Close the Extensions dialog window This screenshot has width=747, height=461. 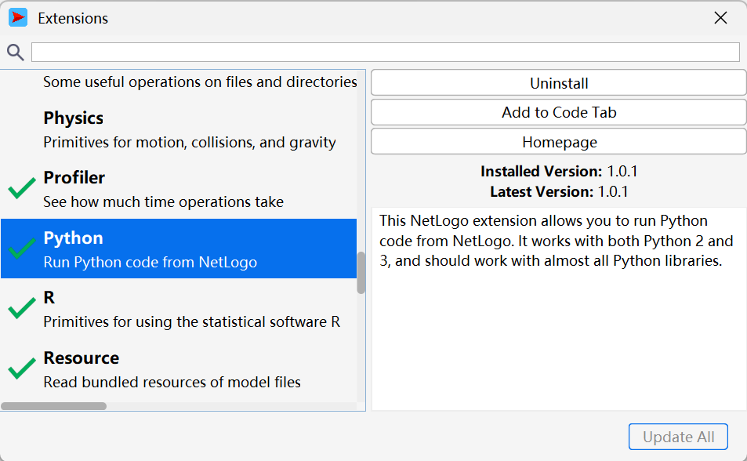click(720, 18)
